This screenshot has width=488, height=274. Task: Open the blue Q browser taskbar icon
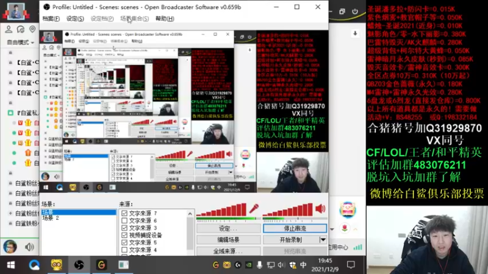(34, 265)
